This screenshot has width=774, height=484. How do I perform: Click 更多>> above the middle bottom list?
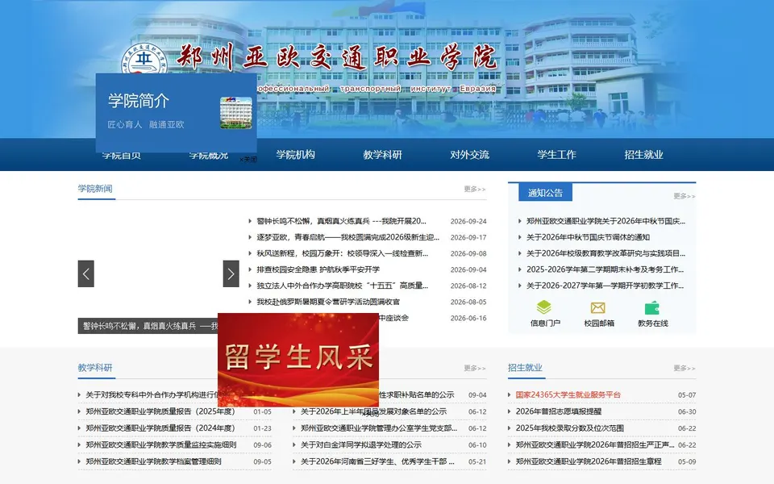tap(475, 368)
